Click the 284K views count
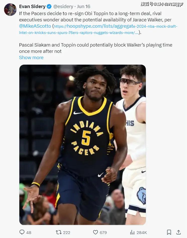 142,232
